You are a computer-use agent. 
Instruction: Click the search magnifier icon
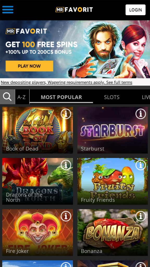click(x=7, y=97)
